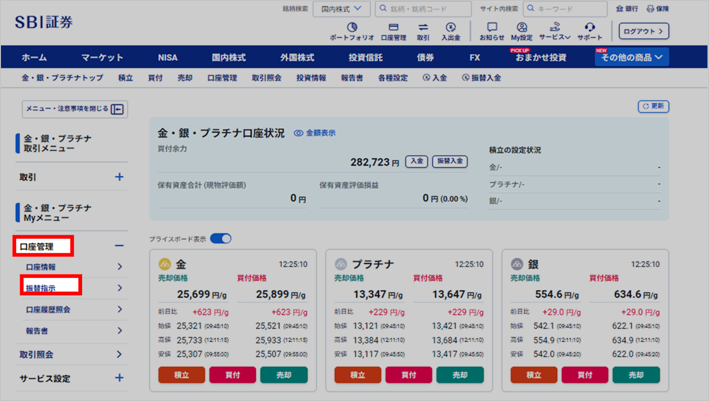
Task: Select the NISA tab in navigation bar
Action: 168,57
